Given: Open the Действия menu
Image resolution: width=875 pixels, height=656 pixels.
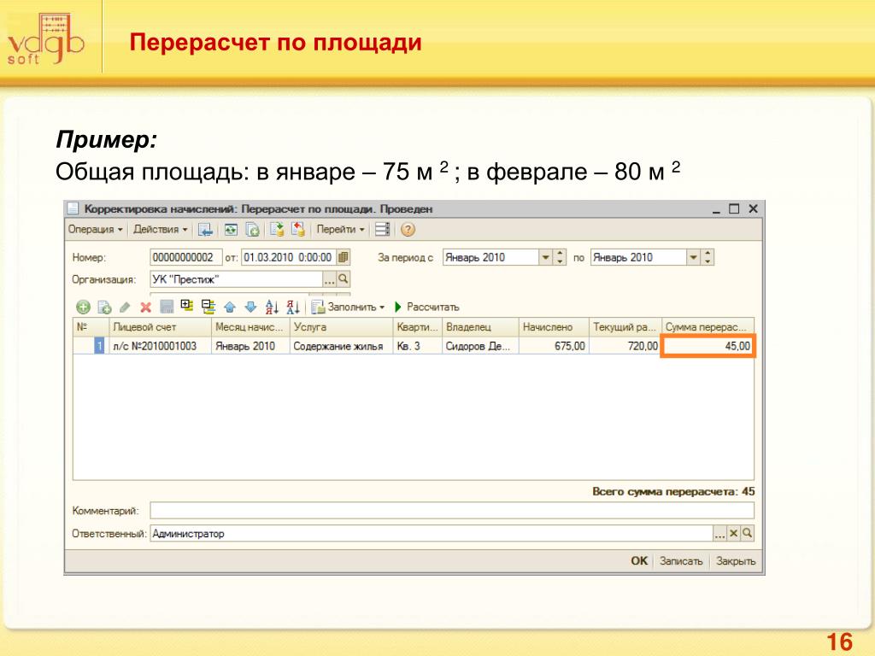Looking at the screenshot, I should pos(161,229).
